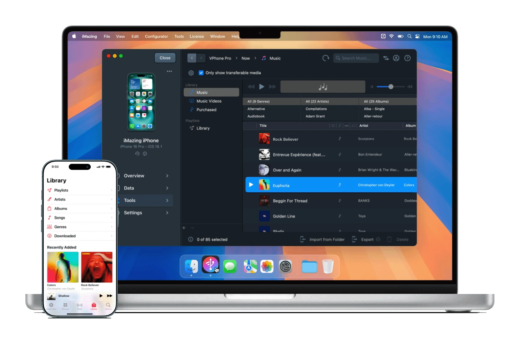Add a playlist with the plus icon
515x345 pixels.
(184, 228)
